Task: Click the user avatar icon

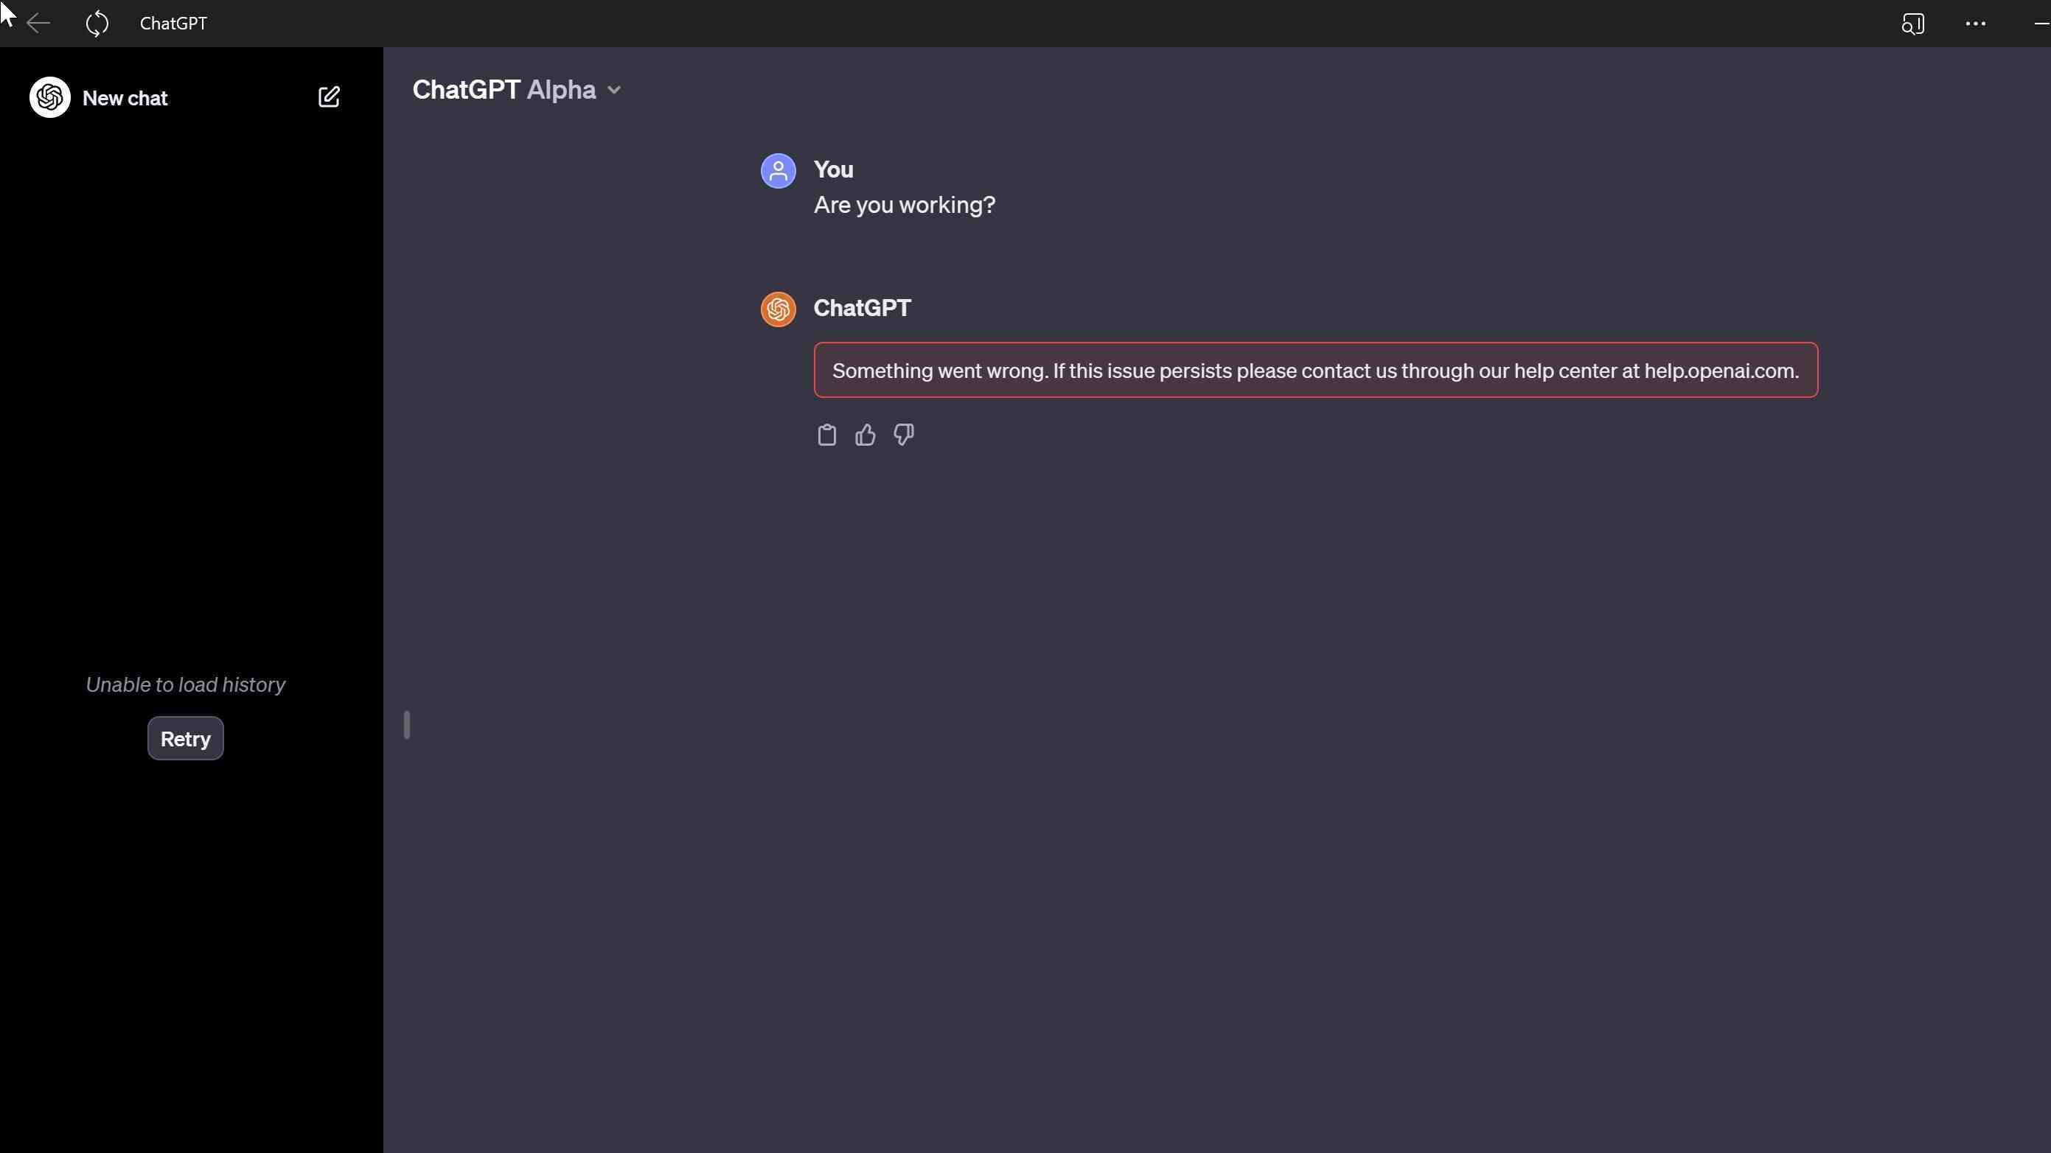Action: tap(778, 169)
